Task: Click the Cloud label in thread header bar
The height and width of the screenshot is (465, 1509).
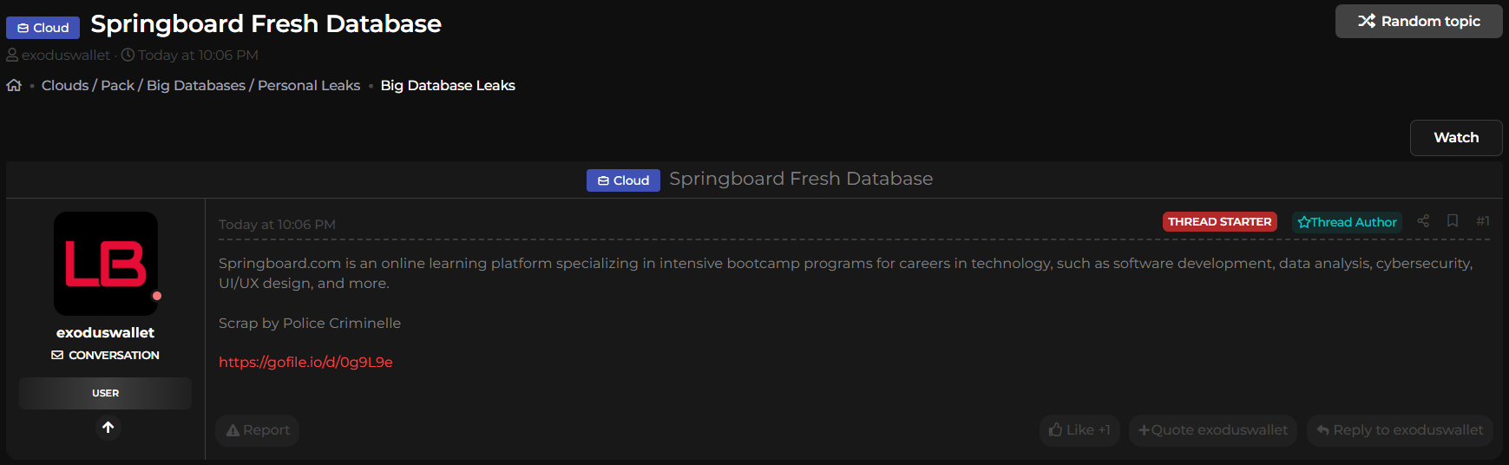Action: [623, 180]
